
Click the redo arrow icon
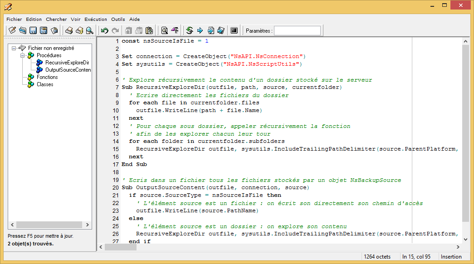pyautogui.click(x=115, y=31)
